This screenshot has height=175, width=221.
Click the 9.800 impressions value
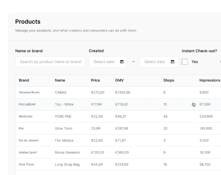tap(204, 92)
